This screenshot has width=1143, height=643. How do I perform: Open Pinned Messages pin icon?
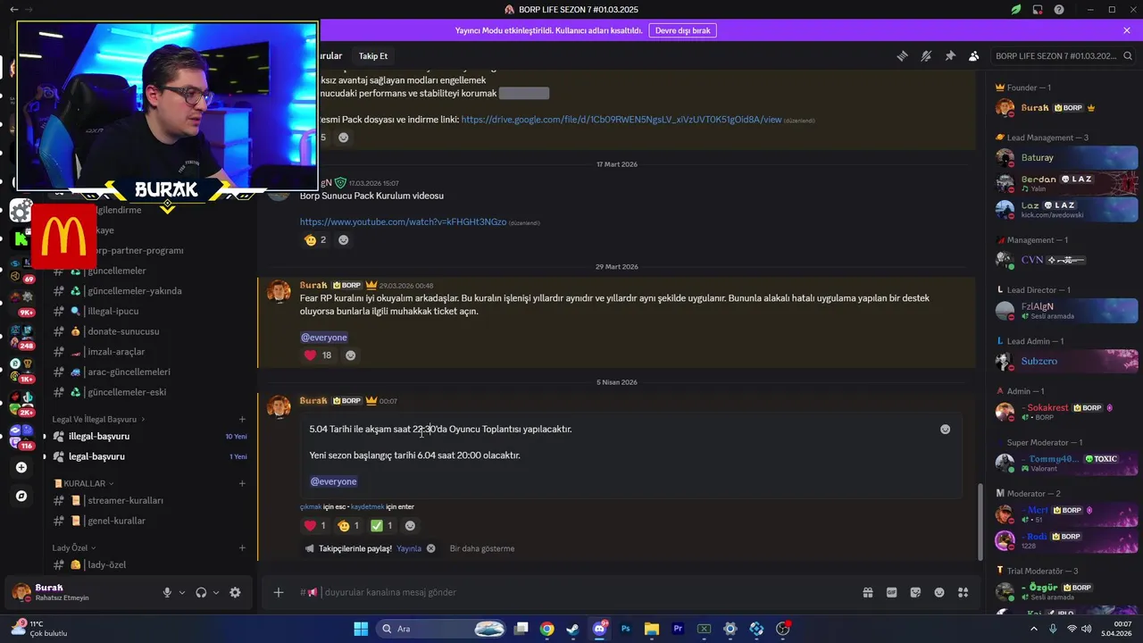point(950,55)
